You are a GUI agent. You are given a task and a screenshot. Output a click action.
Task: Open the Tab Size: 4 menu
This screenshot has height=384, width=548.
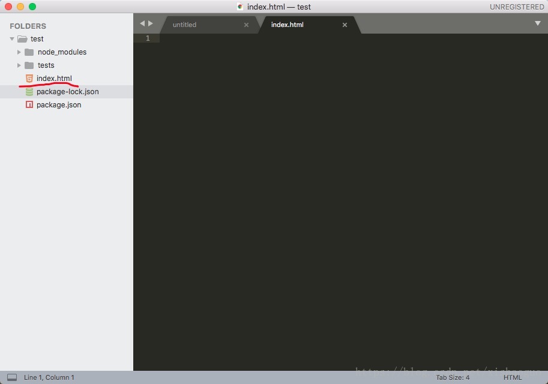453,377
